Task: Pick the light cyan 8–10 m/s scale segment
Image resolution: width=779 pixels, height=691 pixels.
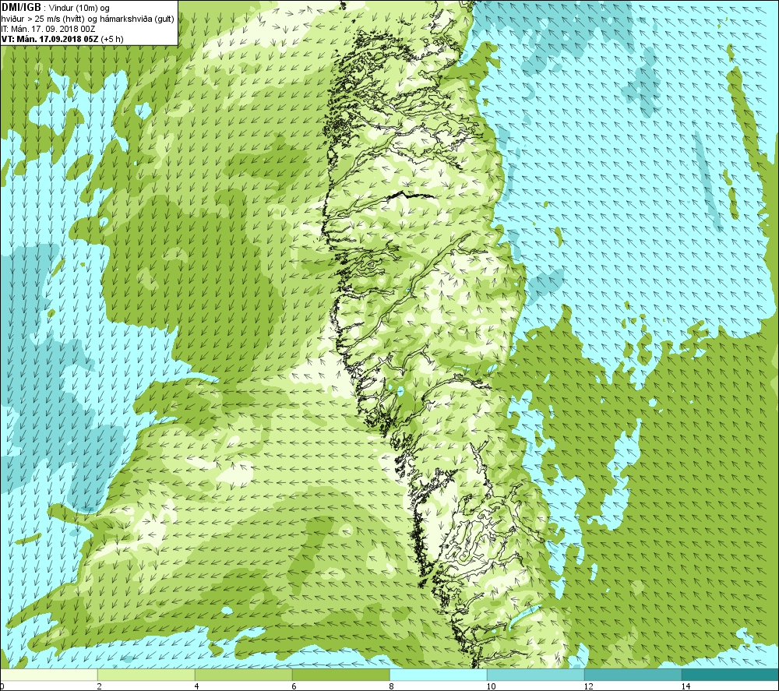Action: [438, 675]
